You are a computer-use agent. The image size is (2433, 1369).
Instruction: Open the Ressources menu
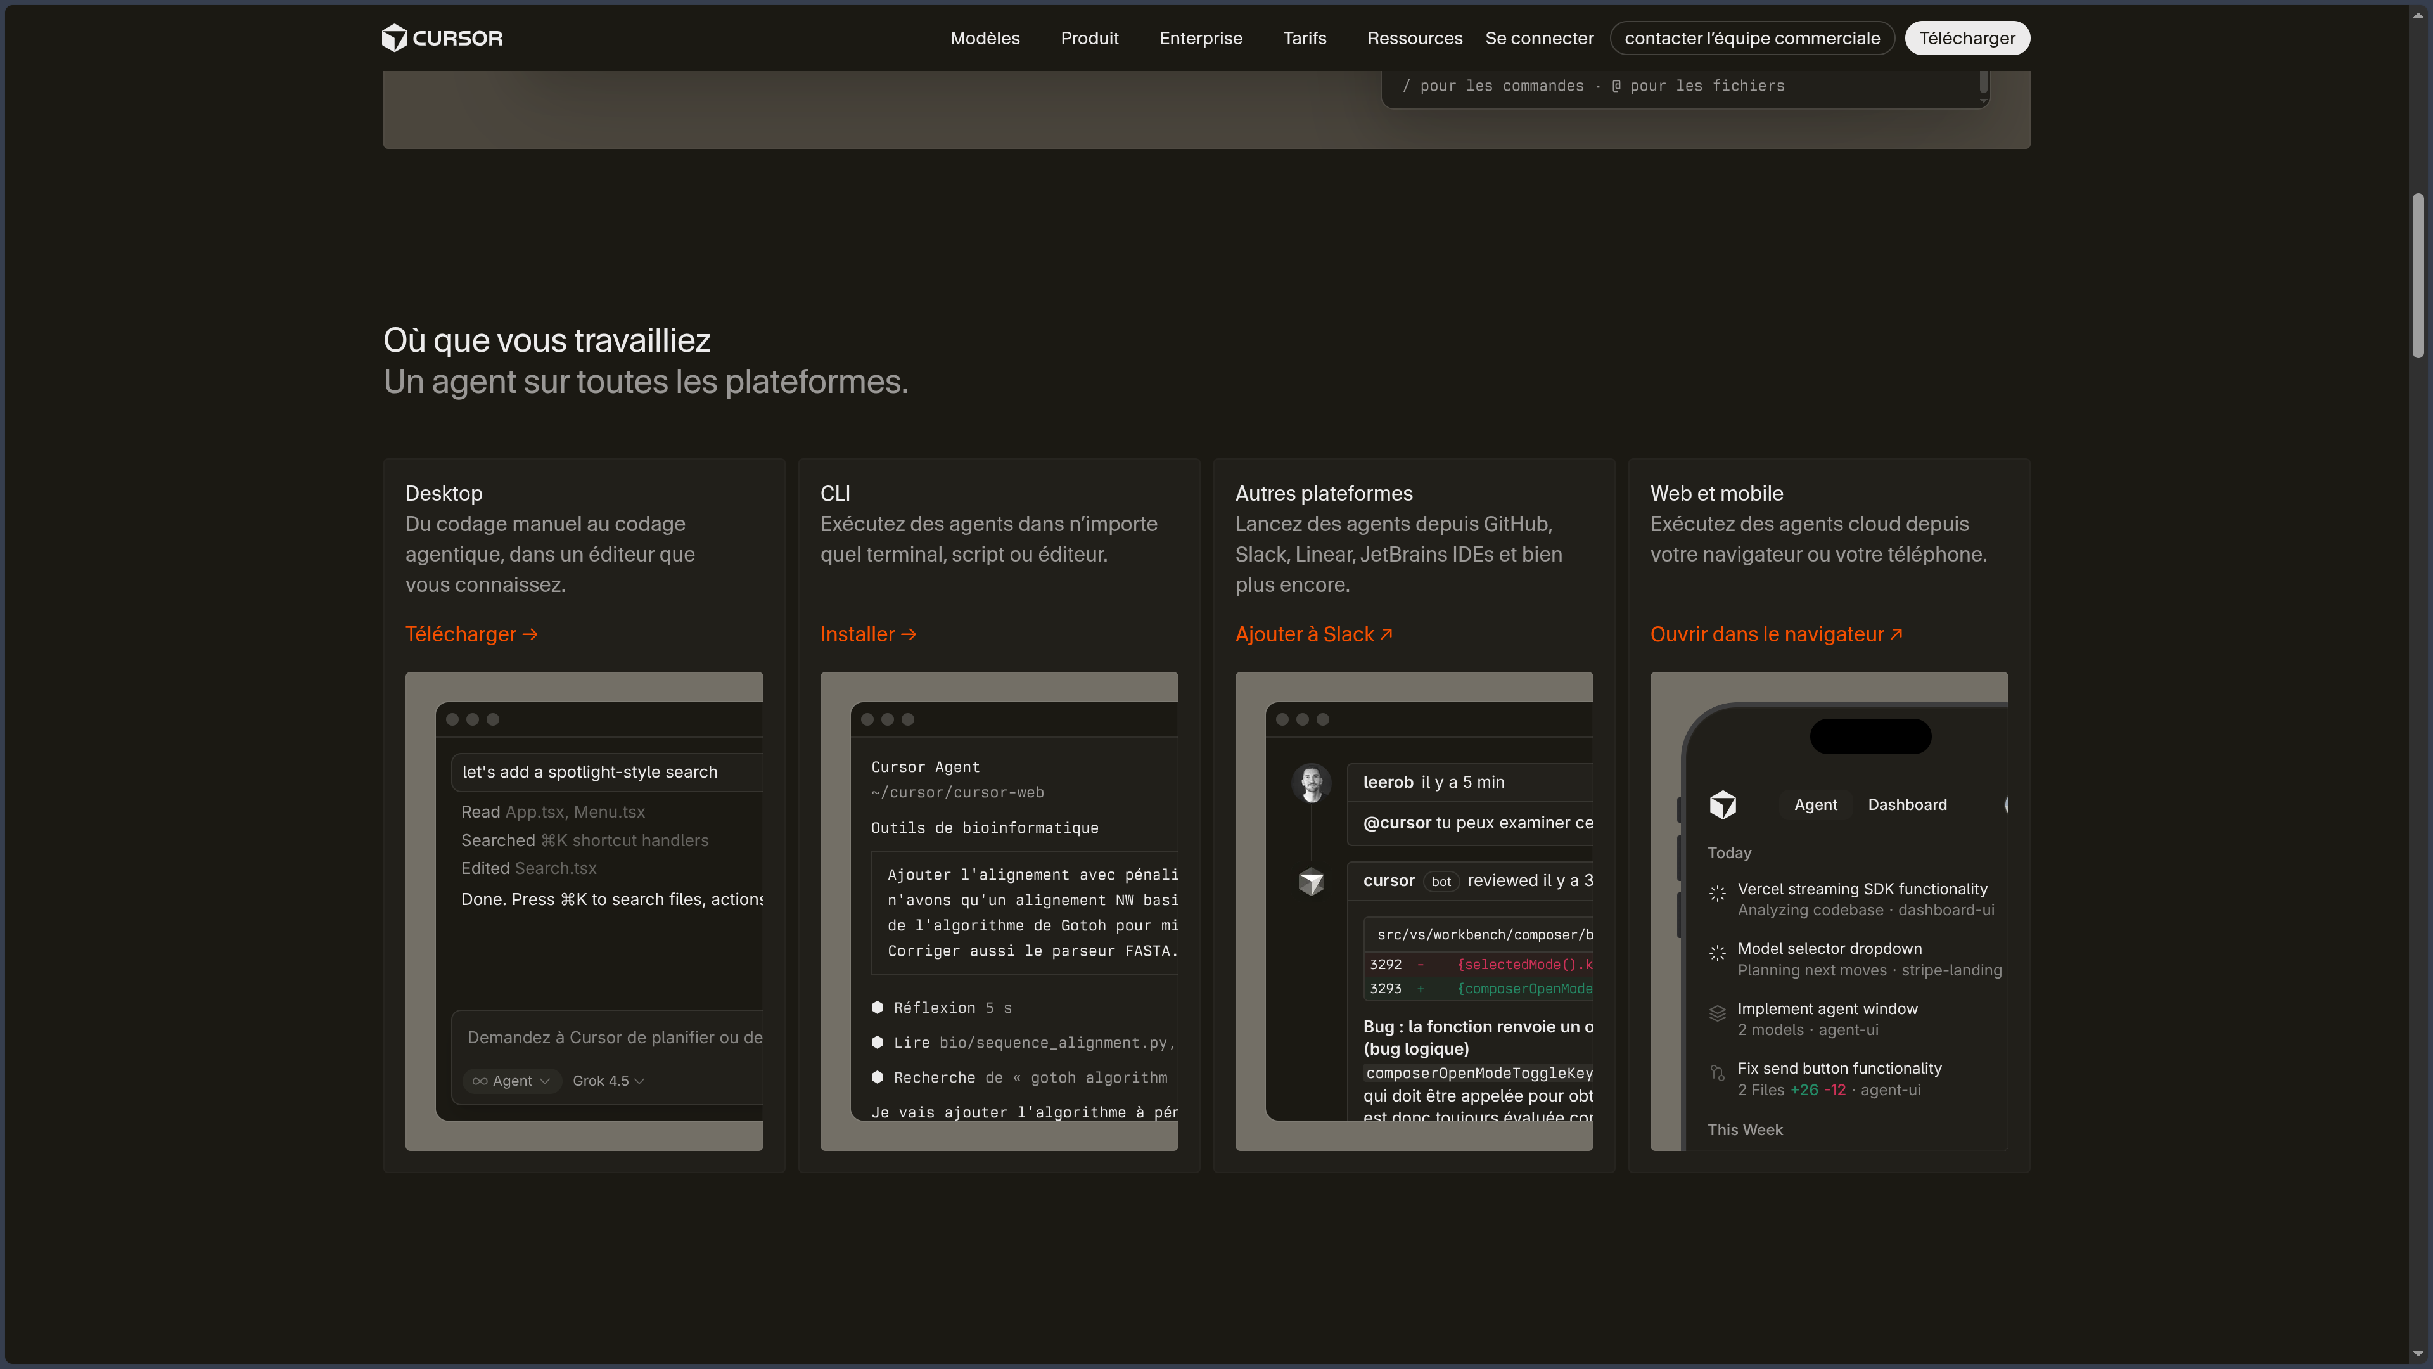click(x=1415, y=38)
